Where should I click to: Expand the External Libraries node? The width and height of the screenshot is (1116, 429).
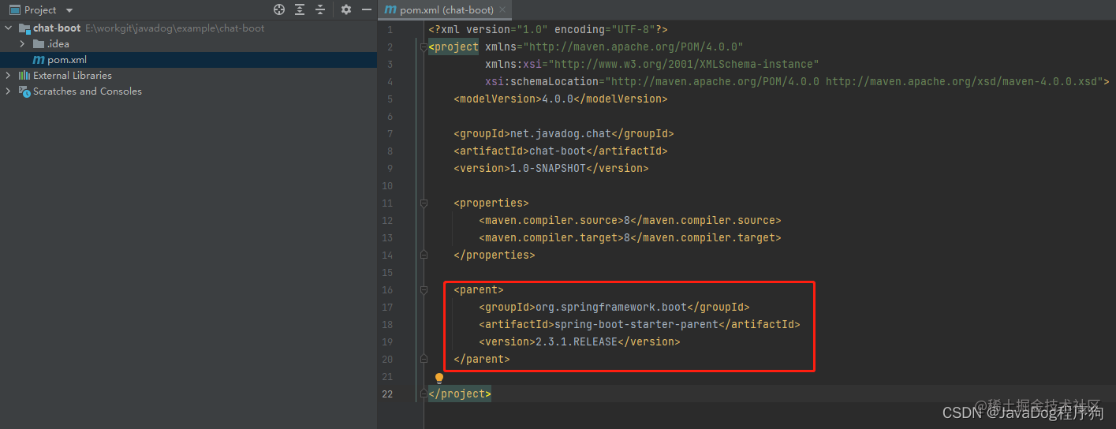pyautogui.click(x=9, y=76)
